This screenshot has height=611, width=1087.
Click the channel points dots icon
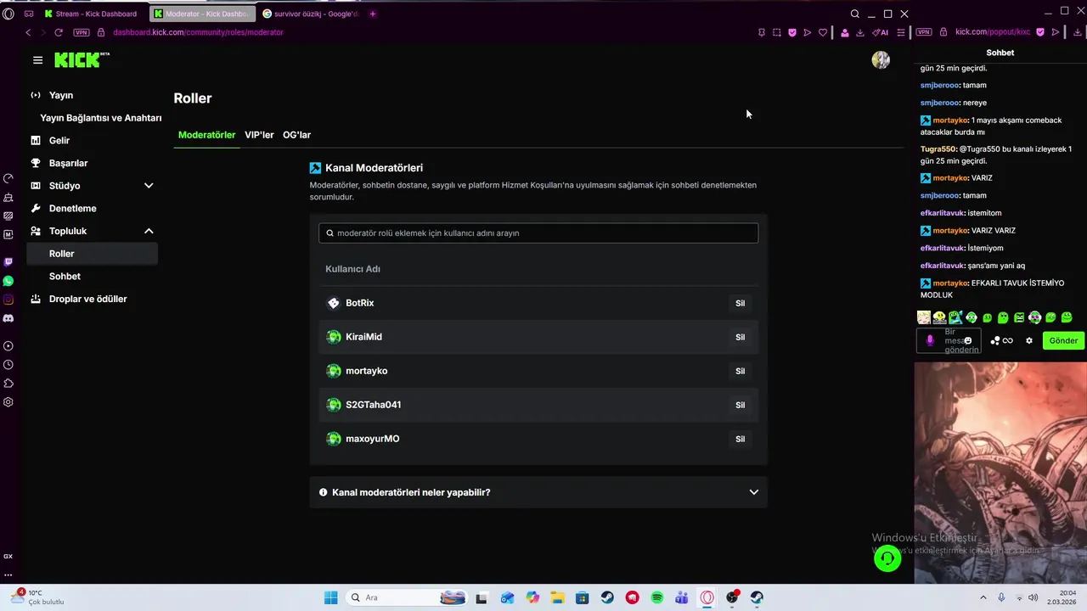(995, 340)
